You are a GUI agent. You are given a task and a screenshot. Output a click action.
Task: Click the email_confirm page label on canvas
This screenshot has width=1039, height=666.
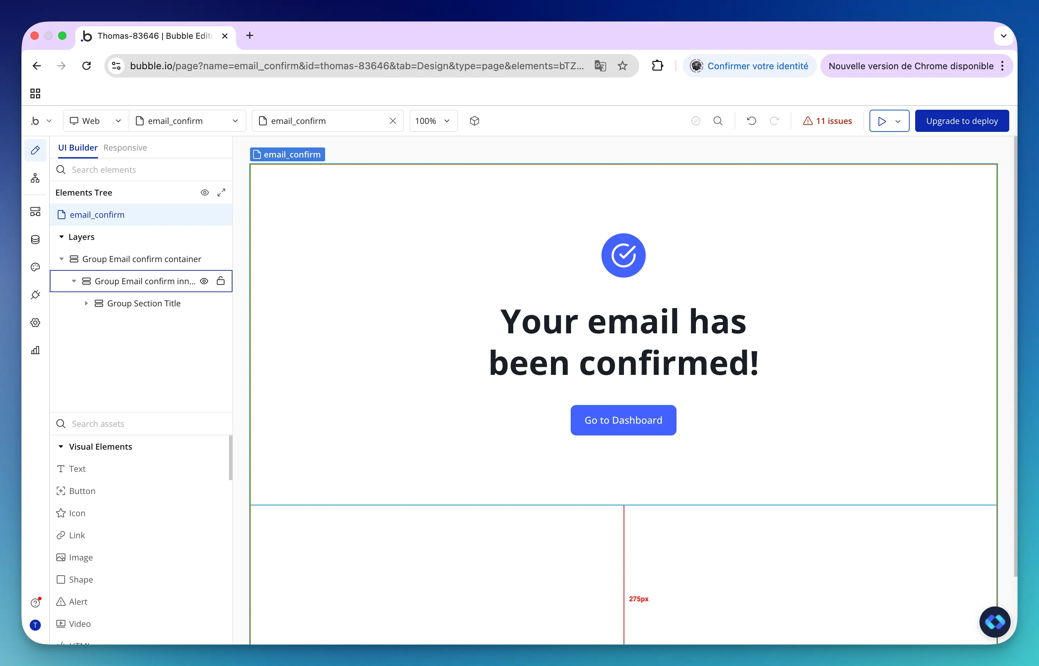click(x=287, y=154)
